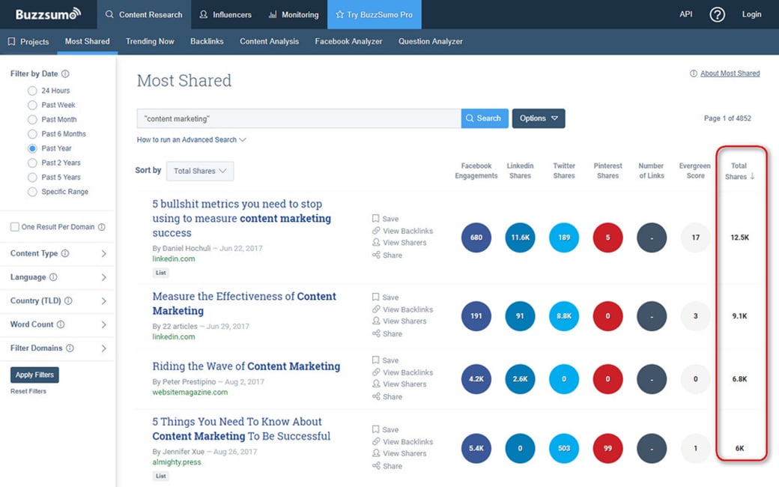Click the 8.8K Twitter shares circle
The height and width of the screenshot is (487, 779).
point(564,316)
